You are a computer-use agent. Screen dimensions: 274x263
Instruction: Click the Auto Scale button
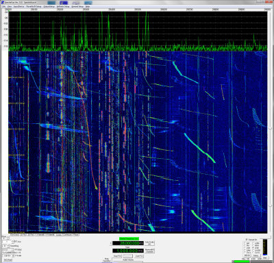point(149,243)
